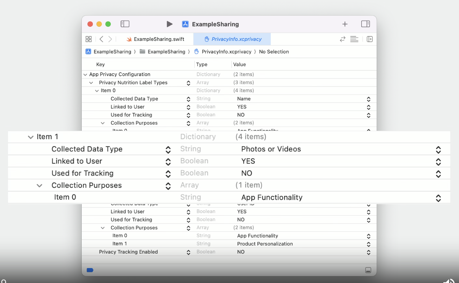Select Privacy Tracking Enabled key row
The width and height of the screenshot is (459, 283).
128,252
